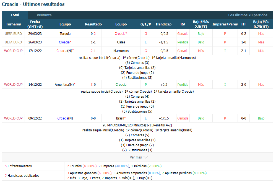Screen dimensions: 276x182
Task: Click the G/E/P column header
Action: [x=146, y=24]
